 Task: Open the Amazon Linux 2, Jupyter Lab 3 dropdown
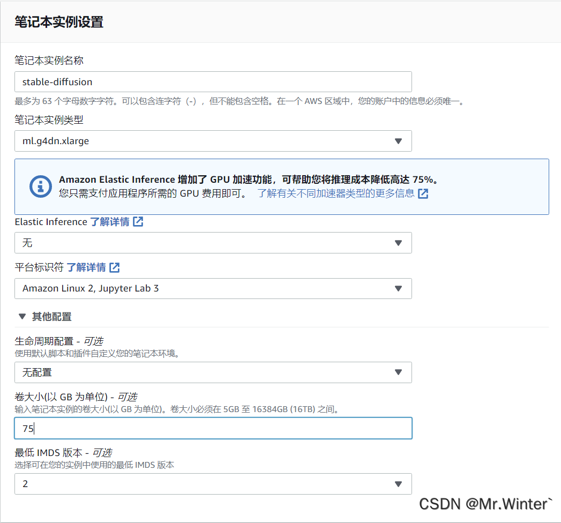coord(213,288)
